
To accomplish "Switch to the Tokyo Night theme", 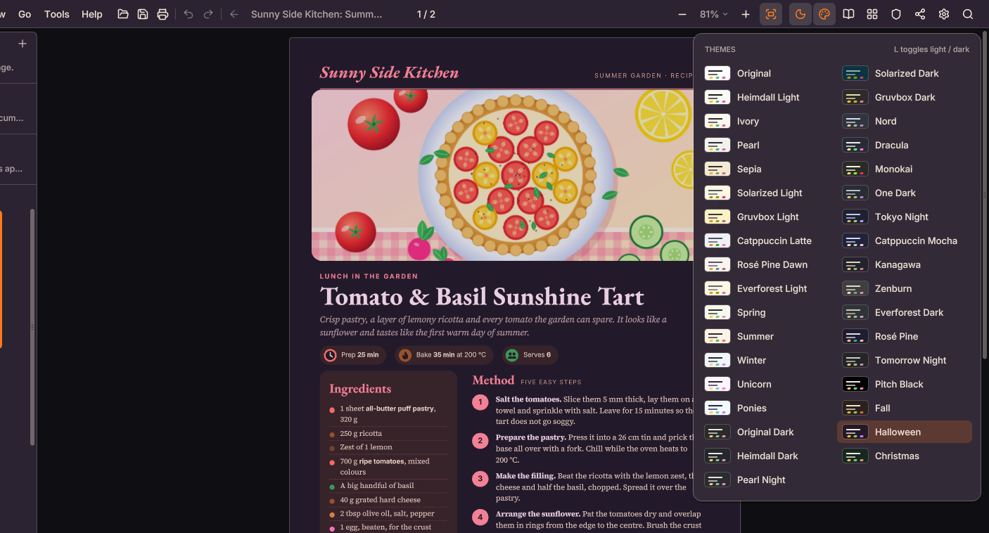I will coord(905,217).
